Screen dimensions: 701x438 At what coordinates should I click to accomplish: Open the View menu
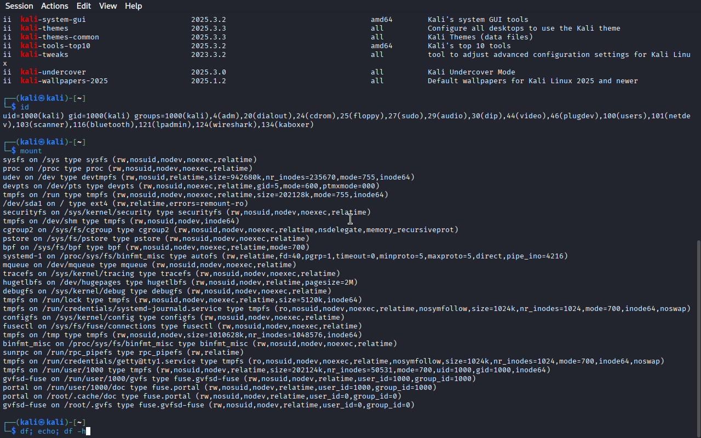click(x=108, y=6)
